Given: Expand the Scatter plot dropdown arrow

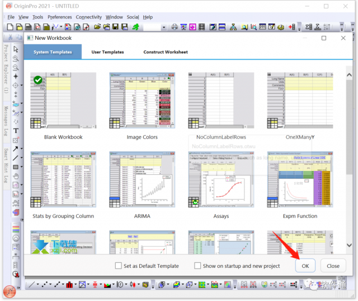Looking at the screenshot, I should point(50,285).
